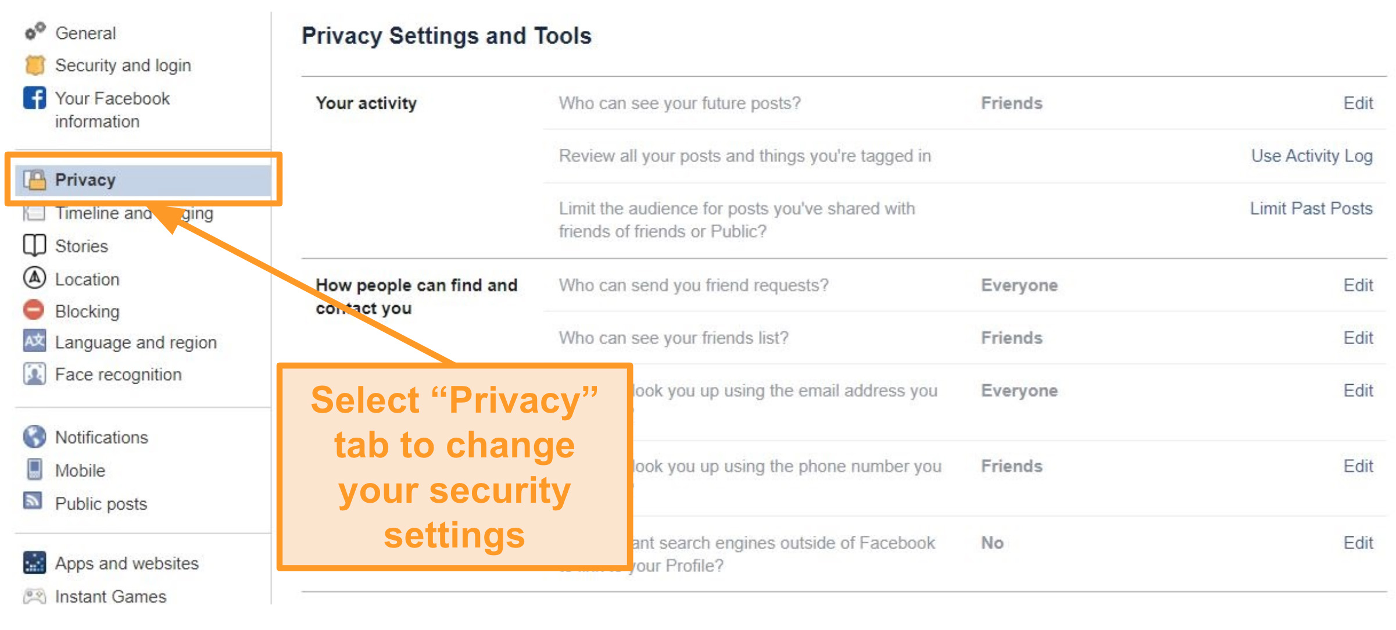Open the Public posts settings
The height and width of the screenshot is (630, 1396).
101,503
